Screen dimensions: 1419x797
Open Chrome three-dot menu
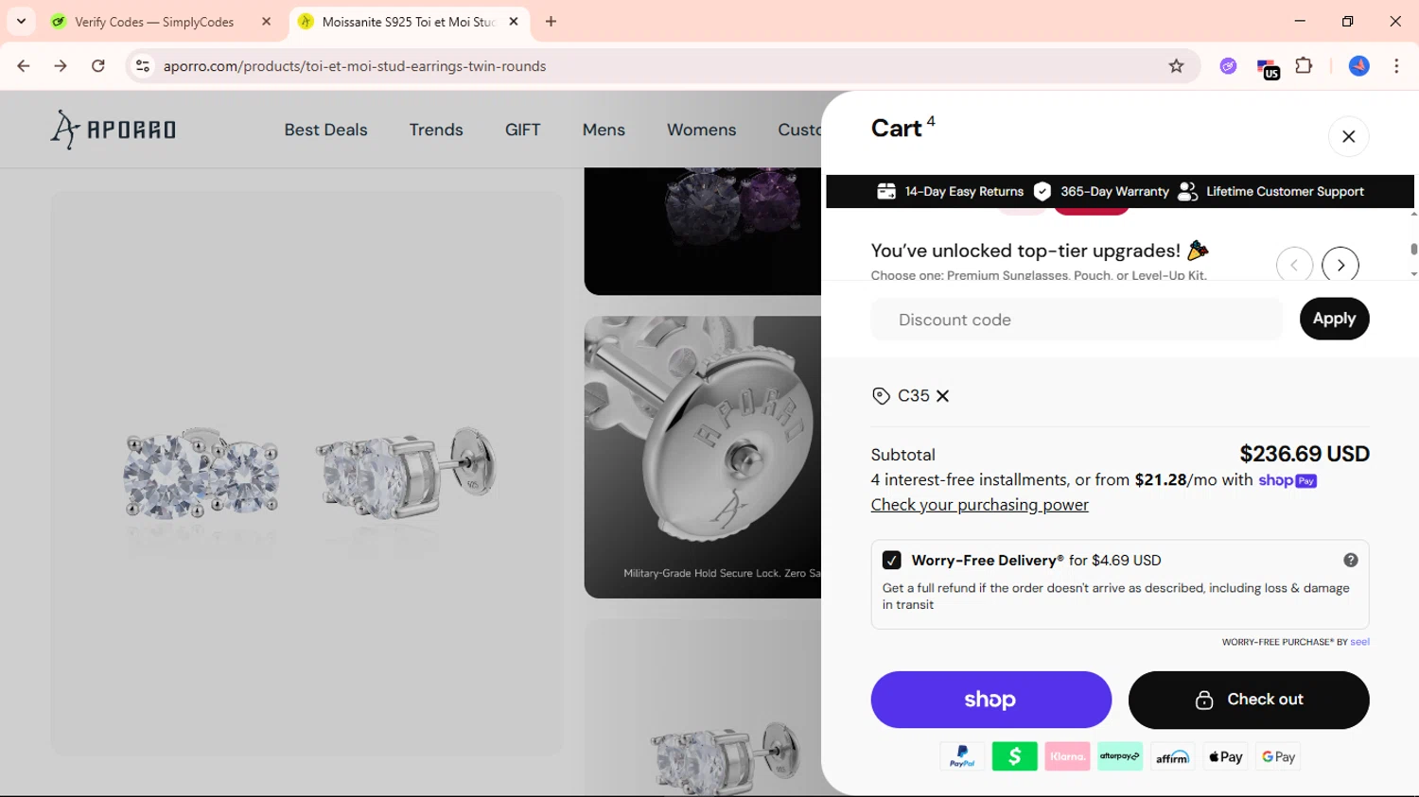point(1396,66)
